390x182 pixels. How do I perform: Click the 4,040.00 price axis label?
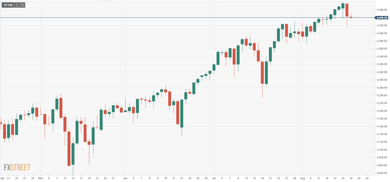[382, 173]
